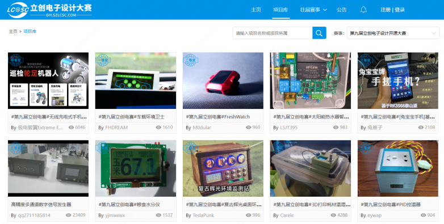Click the 注册 | 登录 link
The image size is (444, 224).
[392, 10]
